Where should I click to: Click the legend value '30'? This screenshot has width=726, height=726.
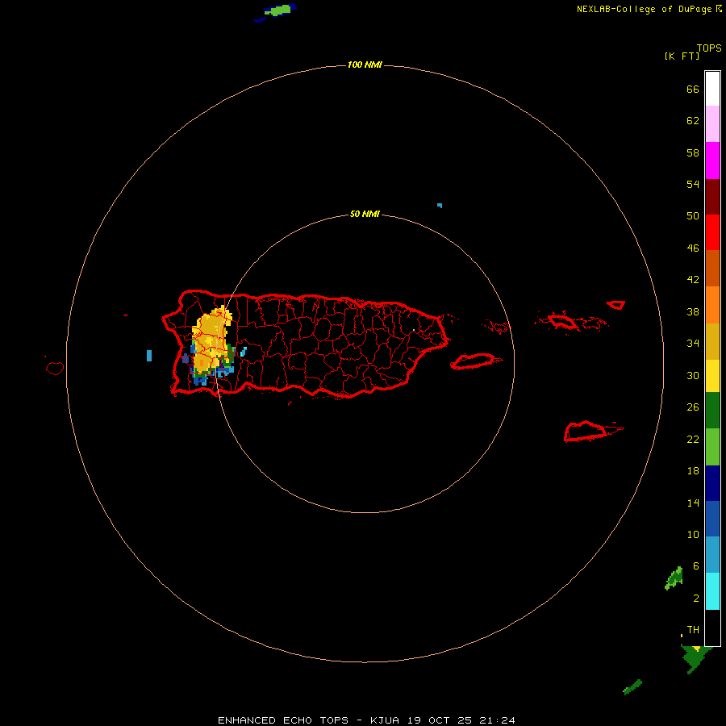[x=693, y=375]
